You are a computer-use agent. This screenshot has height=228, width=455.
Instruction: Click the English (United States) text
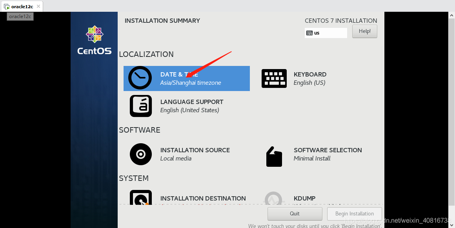click(190, 110)
